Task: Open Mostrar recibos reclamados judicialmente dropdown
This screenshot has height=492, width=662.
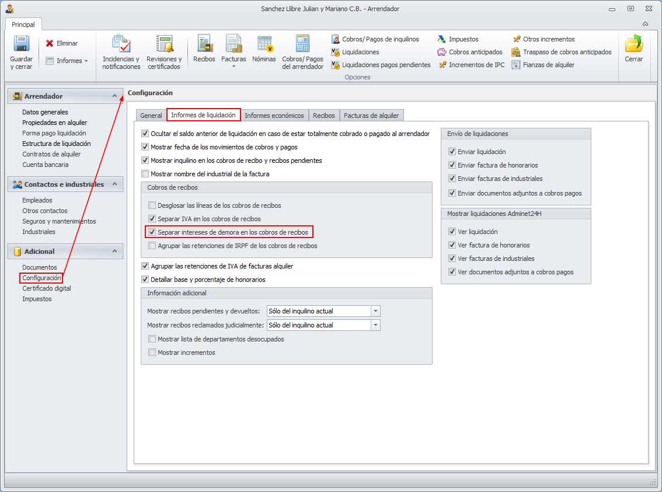Action: pyautogui.click(x=376, y=325)
